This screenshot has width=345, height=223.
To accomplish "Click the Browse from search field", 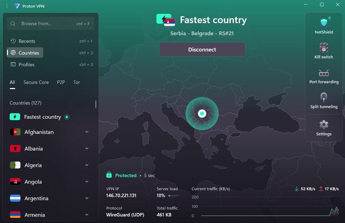I will [x=51, y=23].
